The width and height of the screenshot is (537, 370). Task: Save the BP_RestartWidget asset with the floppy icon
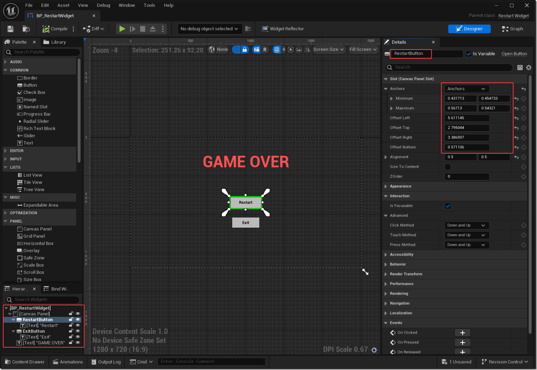[x=10, y=29]
